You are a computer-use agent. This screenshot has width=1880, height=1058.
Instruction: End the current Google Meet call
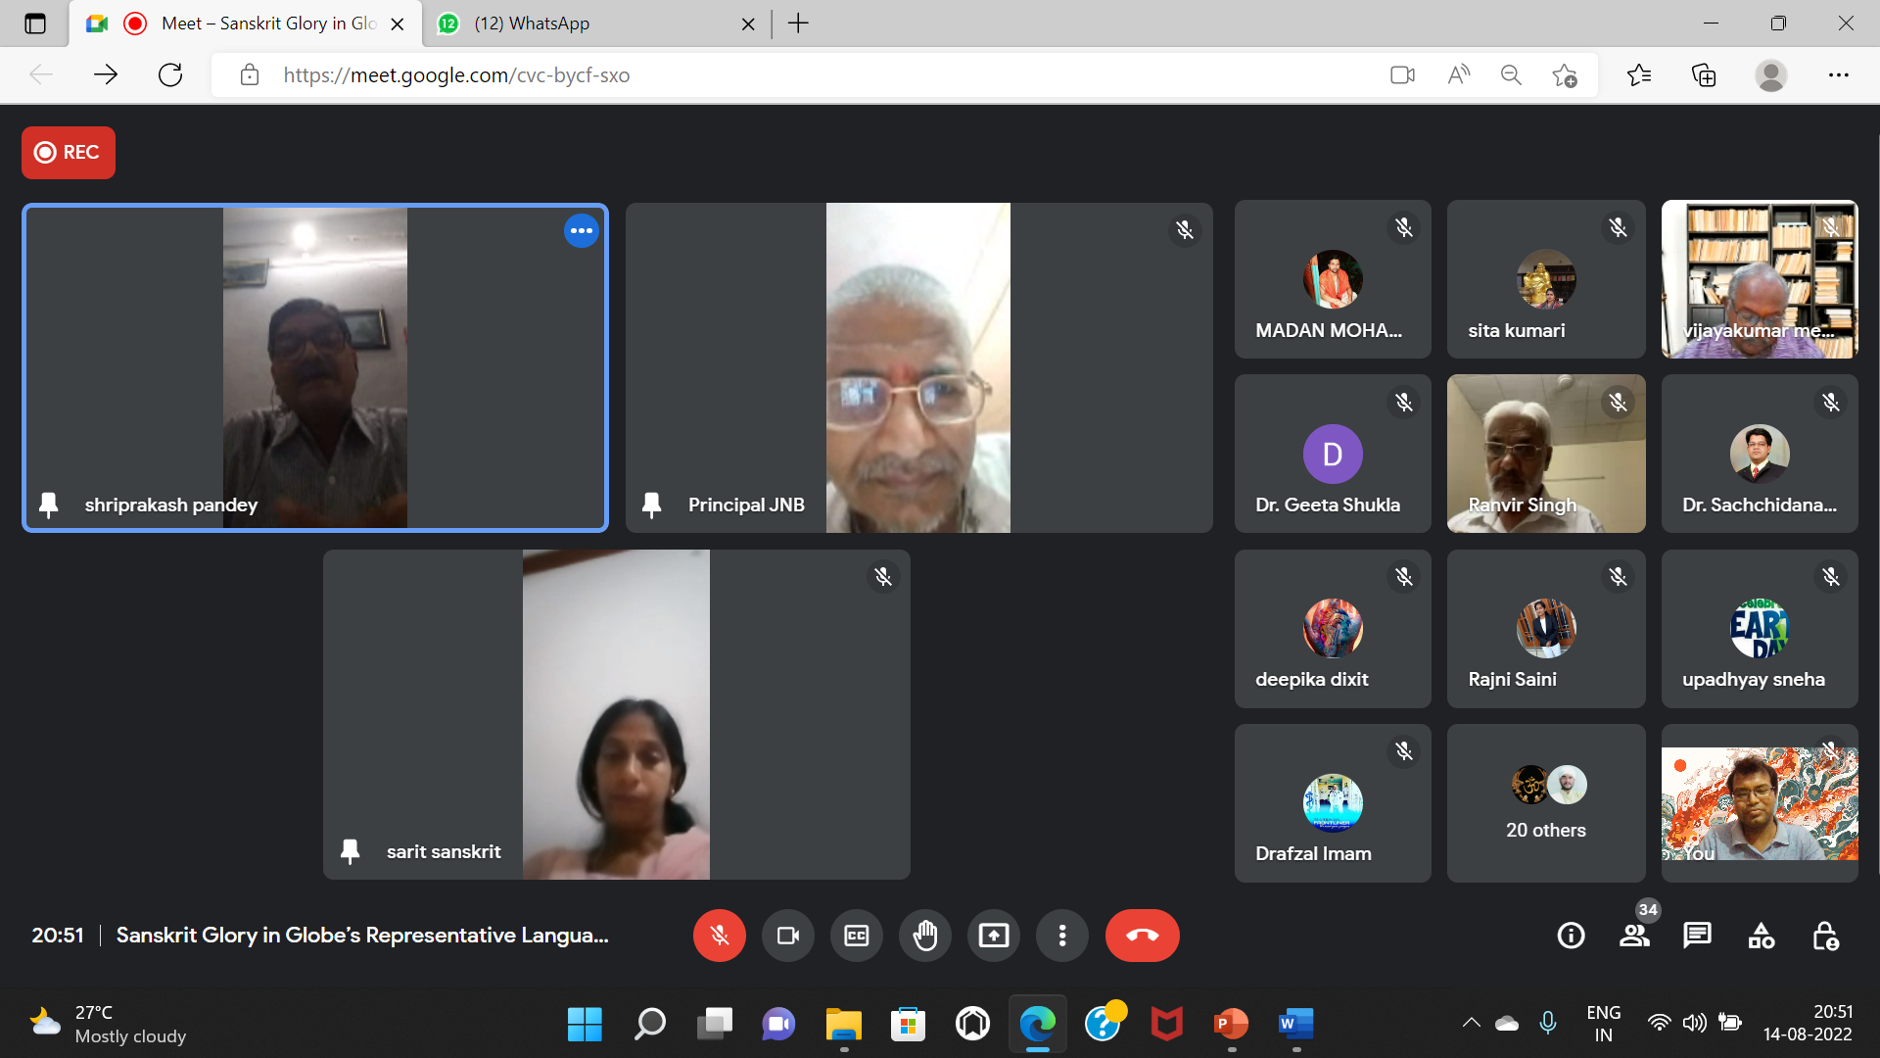(1142, 936)
